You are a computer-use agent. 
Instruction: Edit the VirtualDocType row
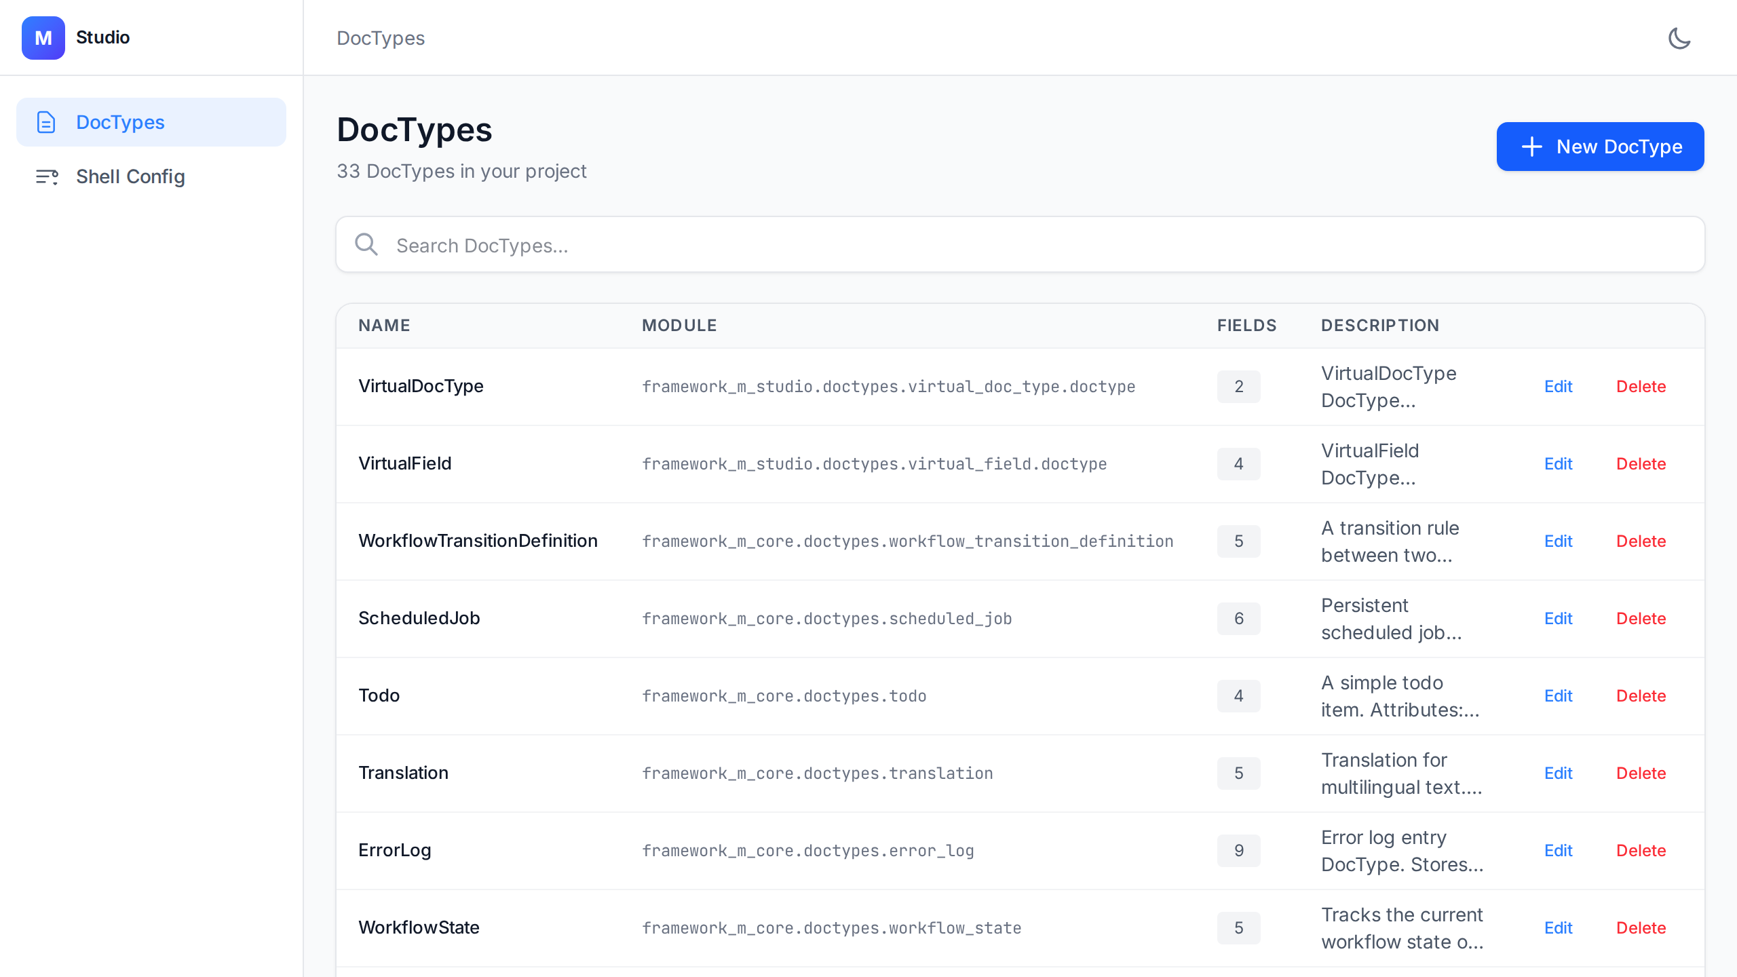point(1558,387)
